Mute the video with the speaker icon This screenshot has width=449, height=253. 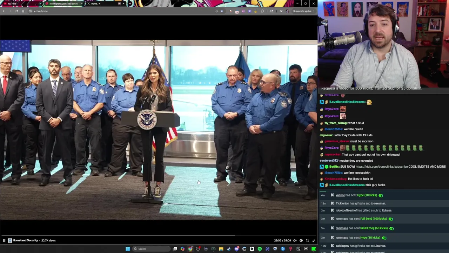tap(295, 240)
